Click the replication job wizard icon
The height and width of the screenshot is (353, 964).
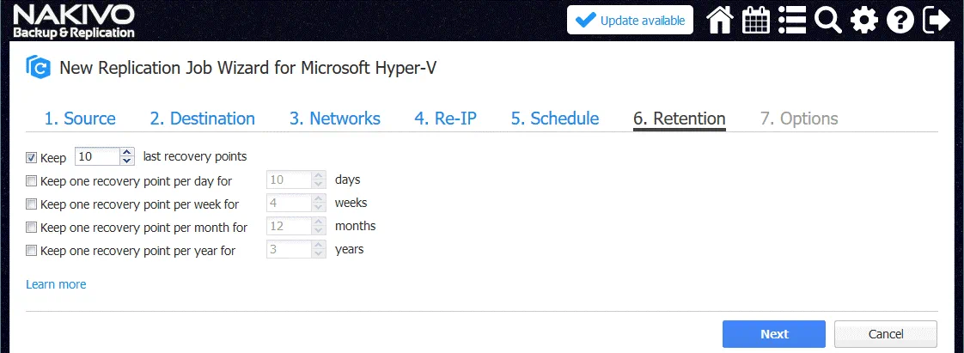click(38, 68)
